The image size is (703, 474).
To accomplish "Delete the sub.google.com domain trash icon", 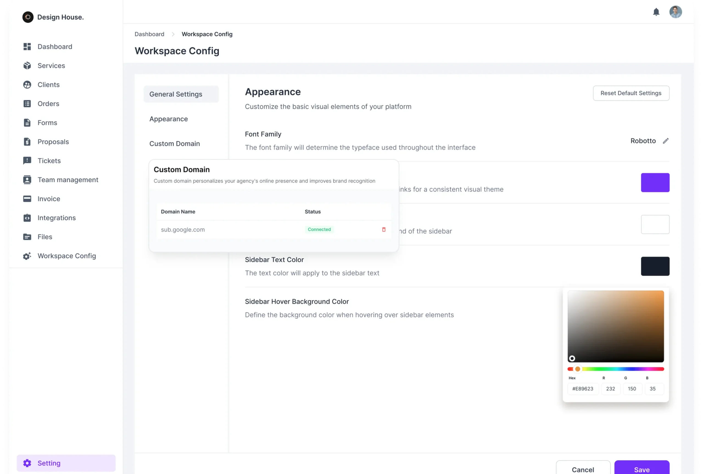I will pos(384,229).
